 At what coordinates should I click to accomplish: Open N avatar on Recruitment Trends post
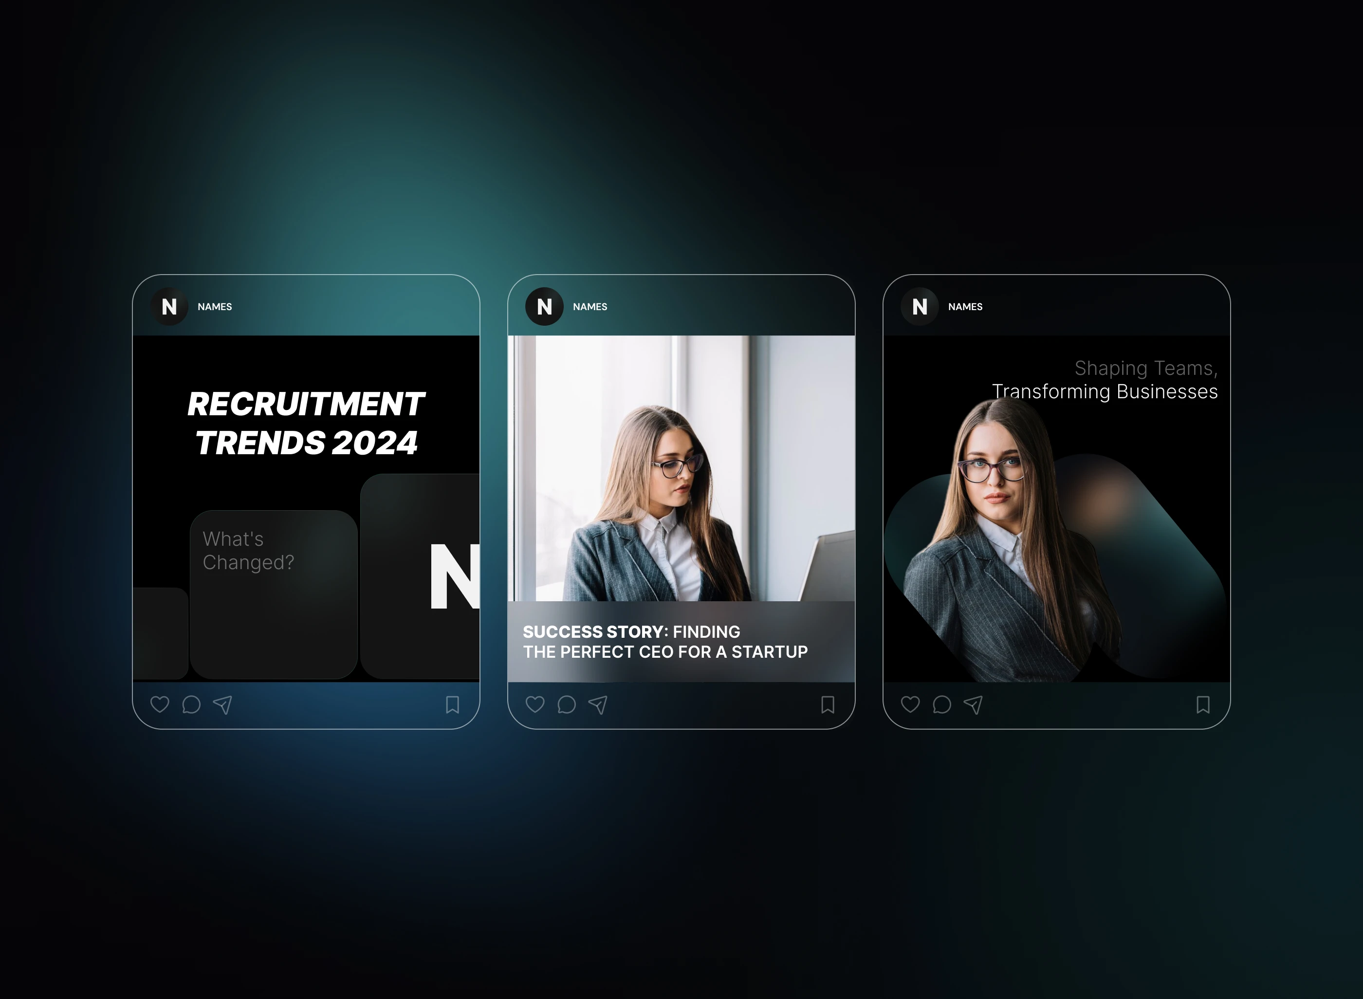point(169,307)
